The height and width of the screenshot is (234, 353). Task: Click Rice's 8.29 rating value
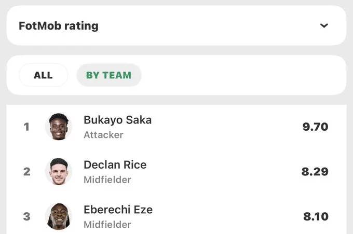pos(315,172)
